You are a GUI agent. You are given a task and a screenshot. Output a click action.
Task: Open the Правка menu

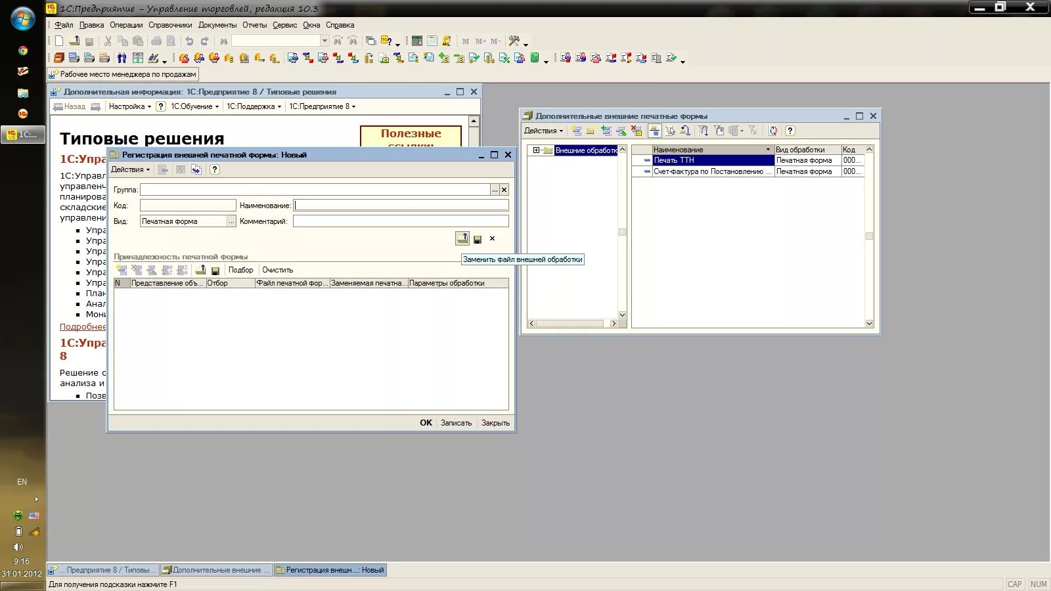91,25
